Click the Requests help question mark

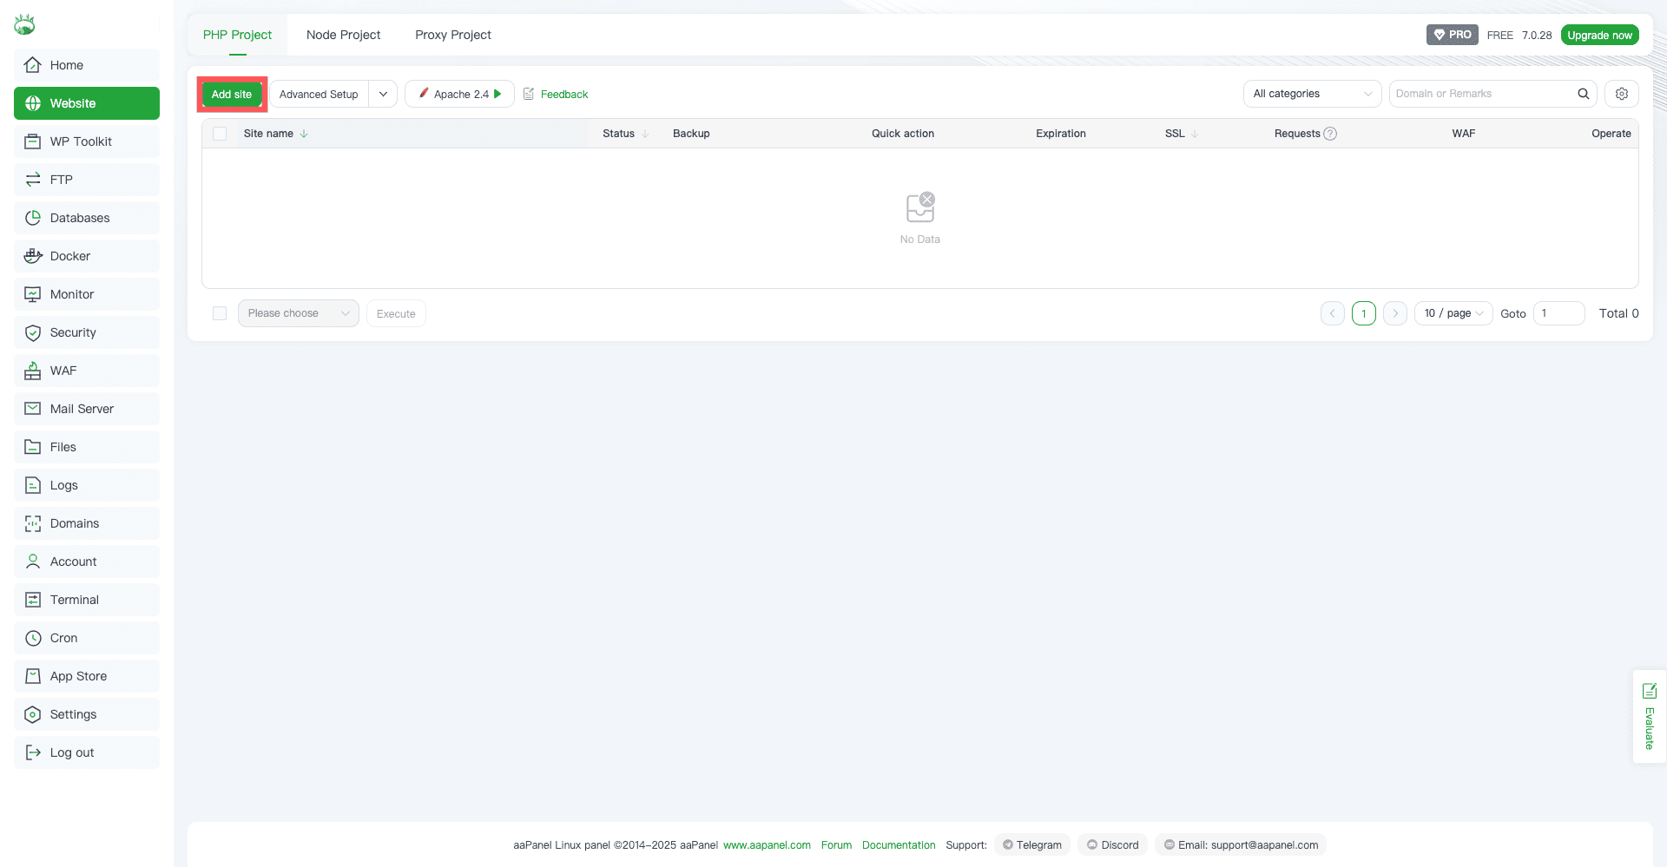point(1330,134)
